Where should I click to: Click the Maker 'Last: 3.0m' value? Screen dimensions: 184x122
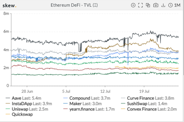tap(92, 104)
